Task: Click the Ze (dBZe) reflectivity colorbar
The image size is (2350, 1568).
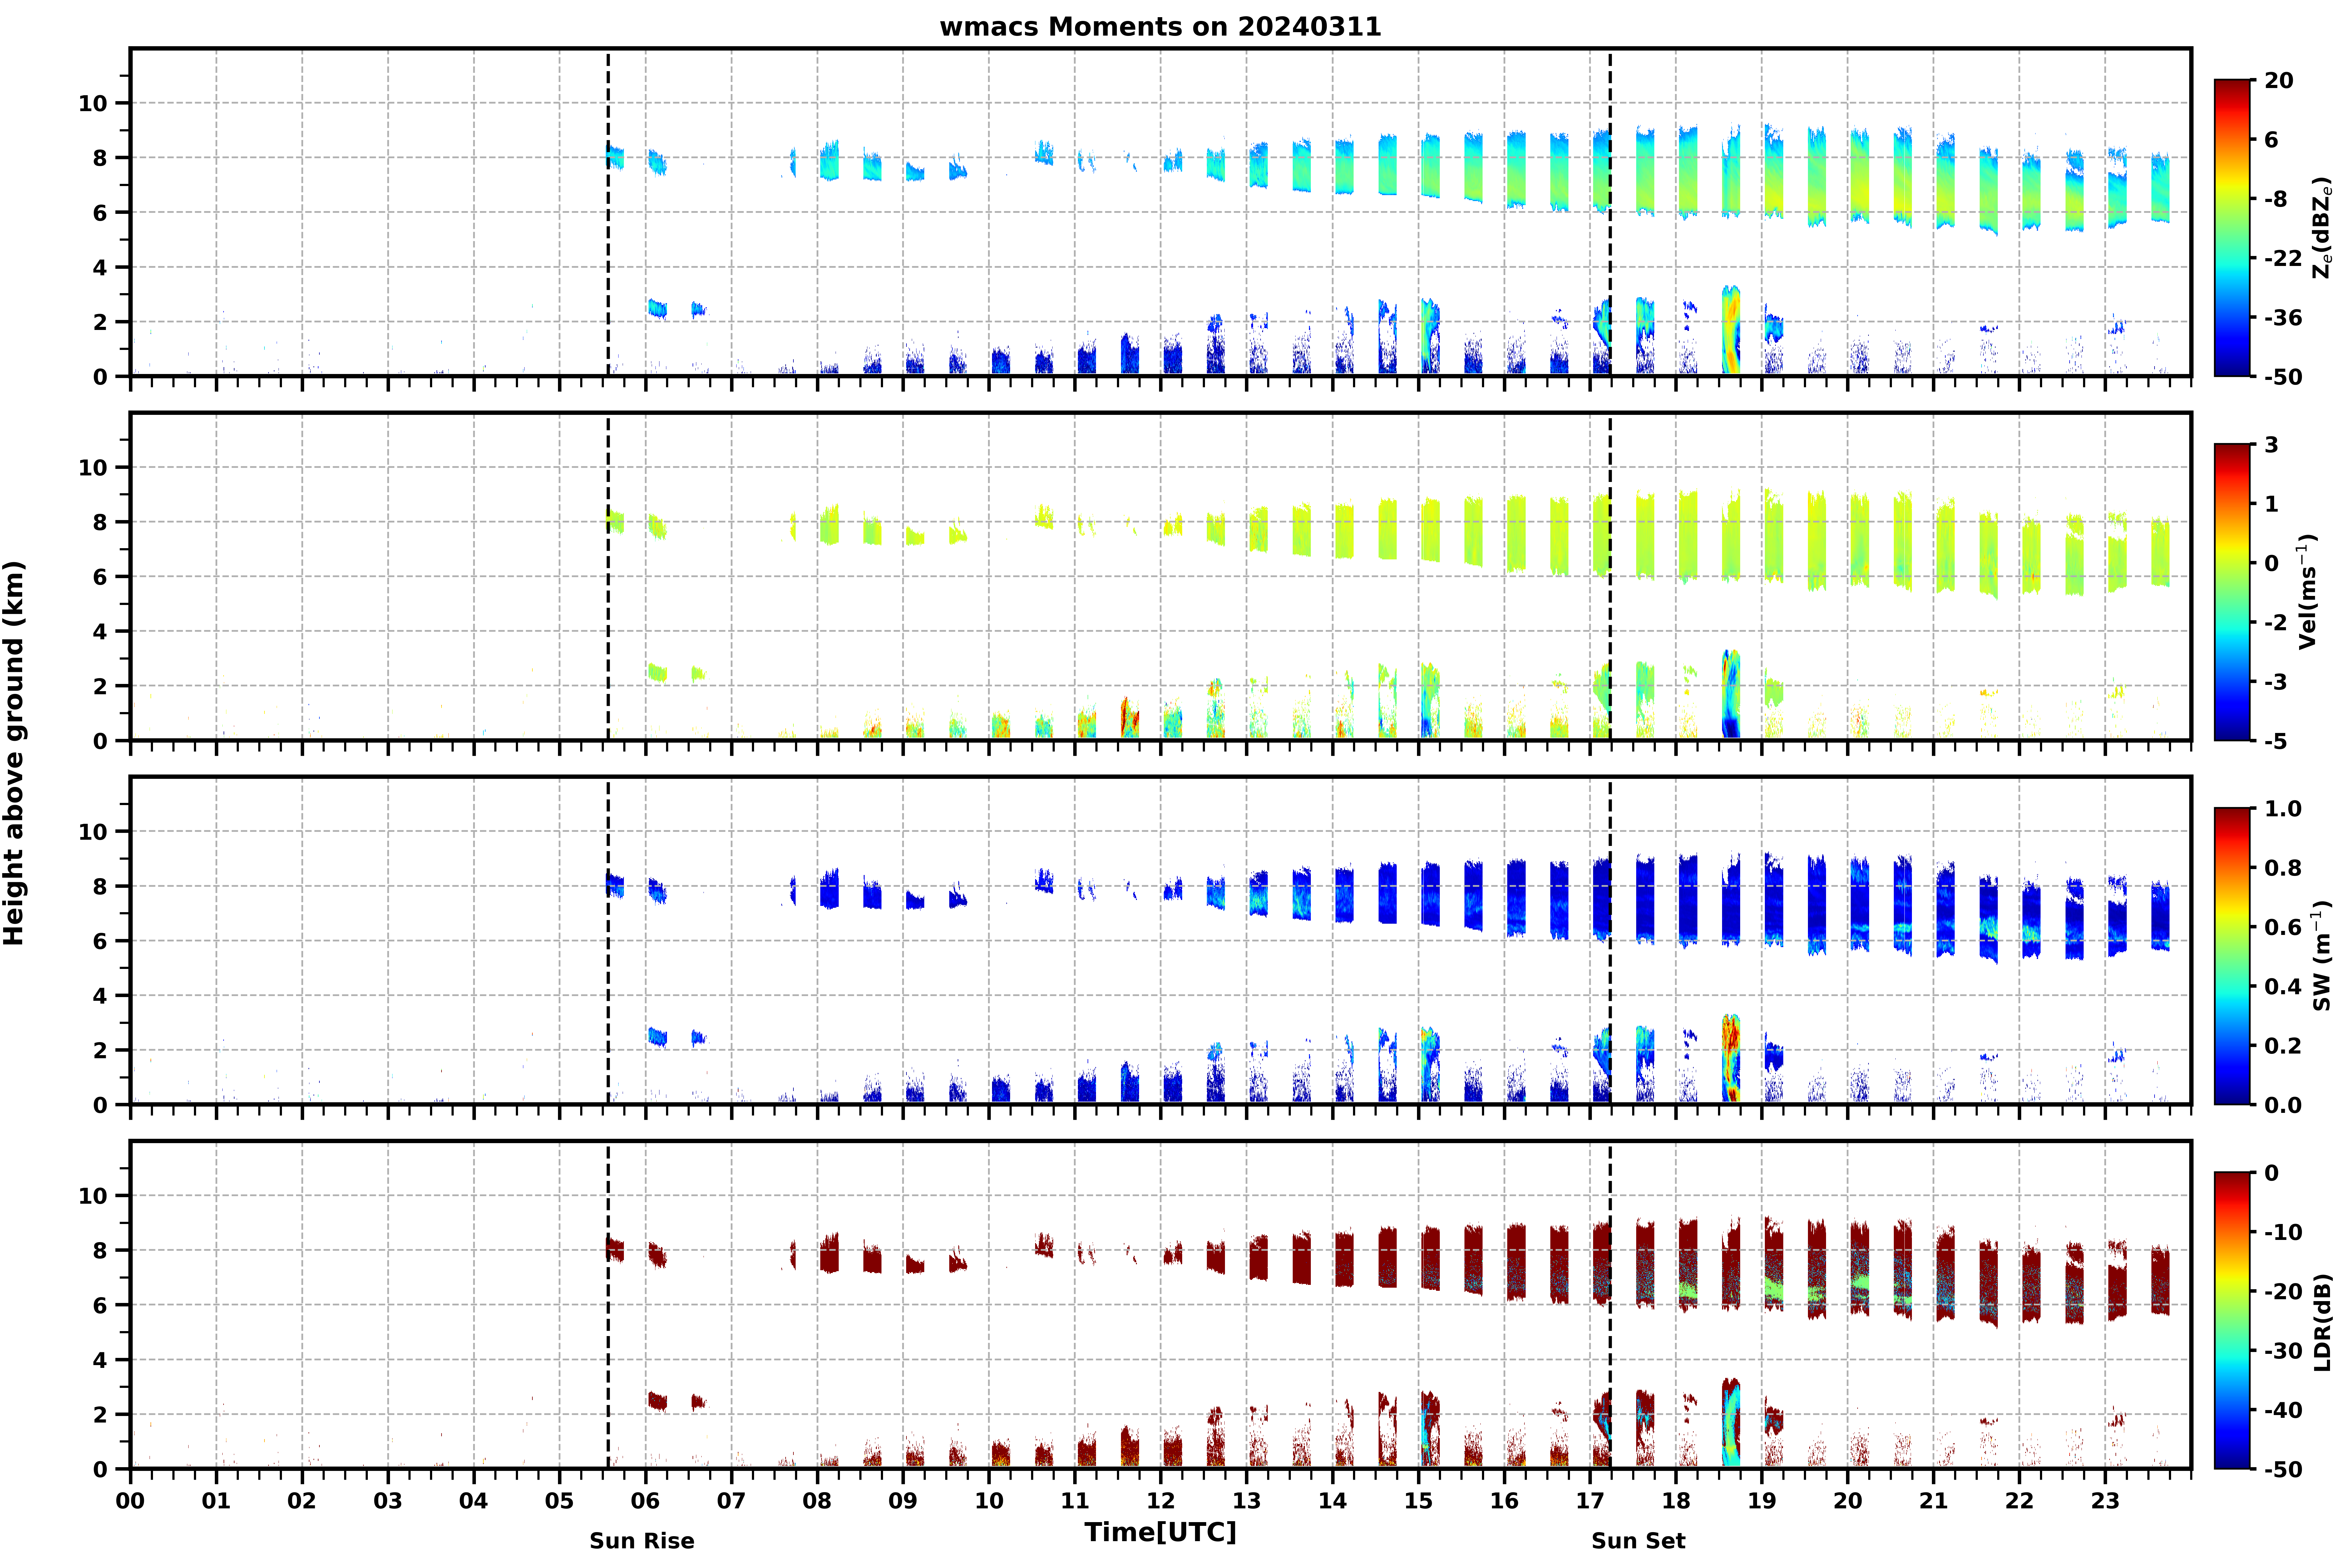Action: (2232, 228)
